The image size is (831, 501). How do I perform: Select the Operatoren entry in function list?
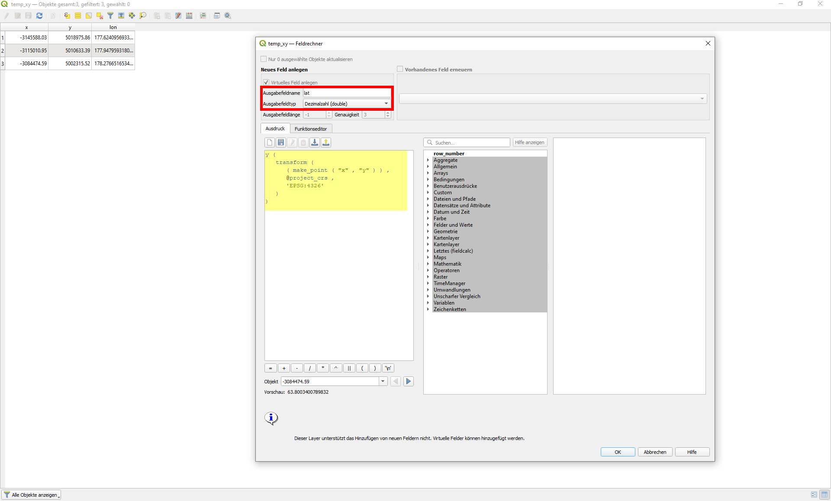[x=447, y=270]
